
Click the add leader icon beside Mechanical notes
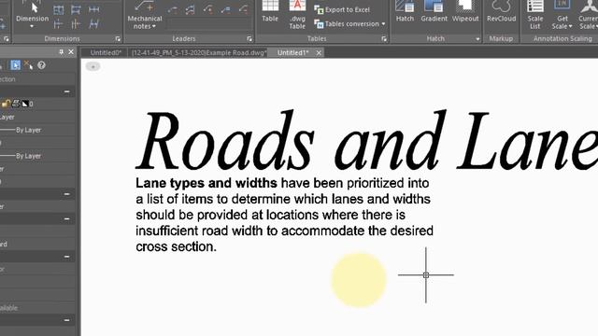pyautogui.click(x=173, y=10)
